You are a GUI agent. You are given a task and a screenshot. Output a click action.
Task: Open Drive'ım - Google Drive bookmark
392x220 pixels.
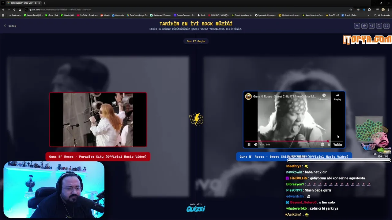click(x=137, y=15)
